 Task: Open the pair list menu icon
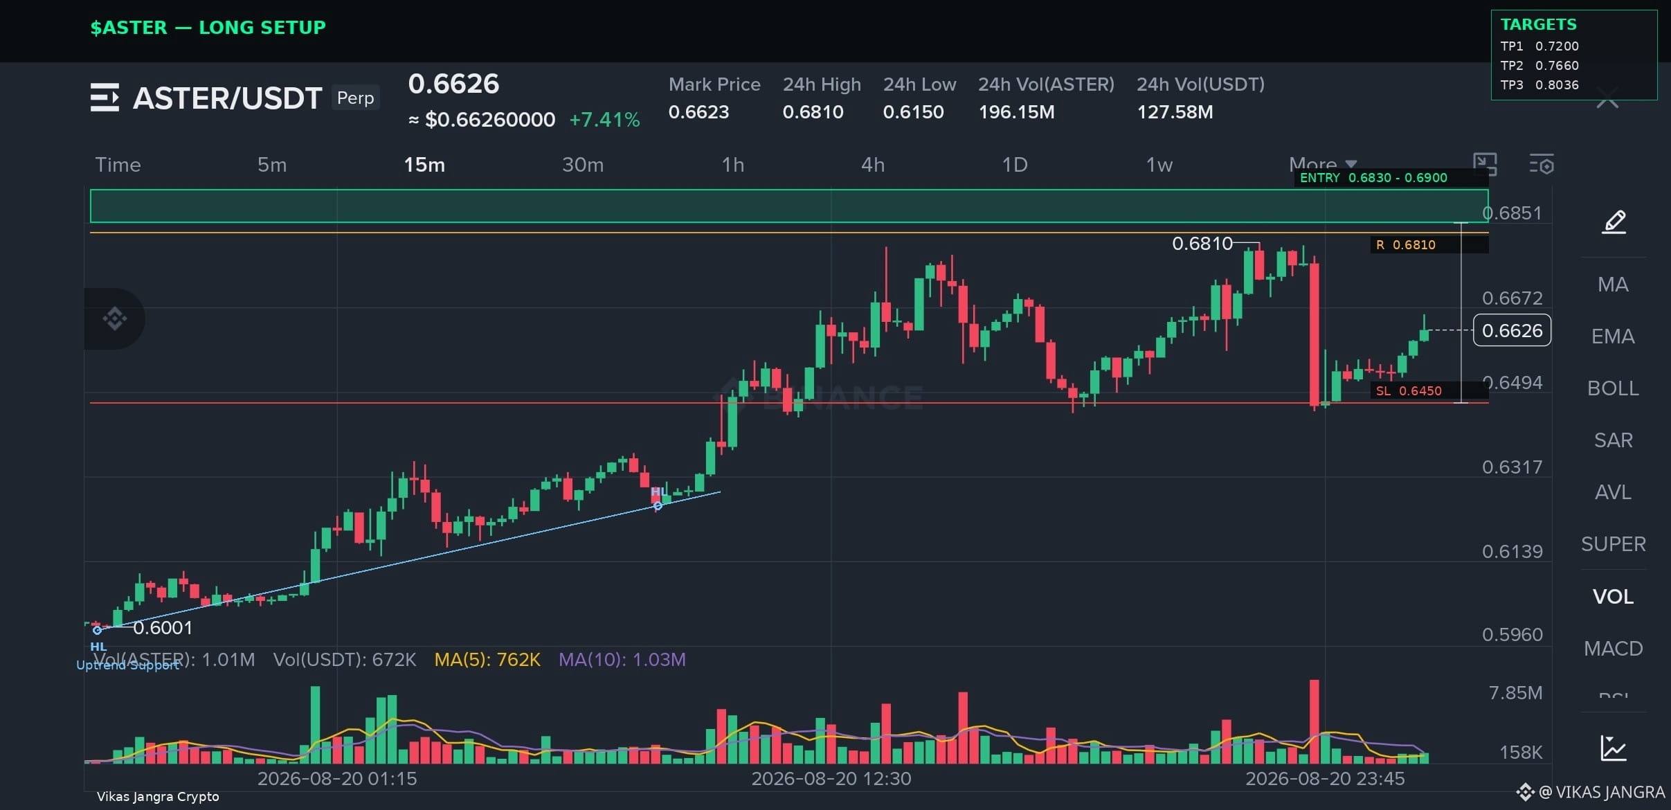105,98
